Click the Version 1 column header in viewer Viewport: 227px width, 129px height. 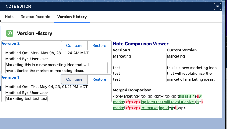121,50
